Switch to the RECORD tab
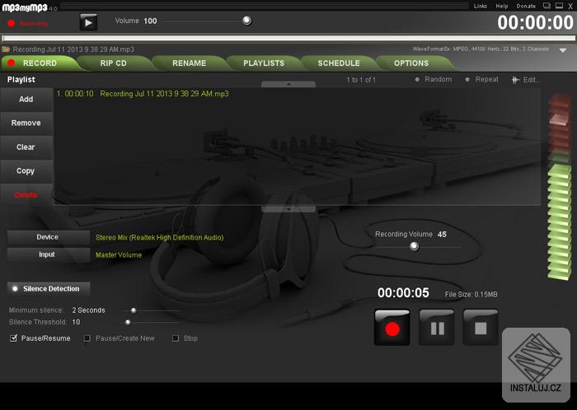Viewport: 577px width, 410px height. click(x=40, y=63)
